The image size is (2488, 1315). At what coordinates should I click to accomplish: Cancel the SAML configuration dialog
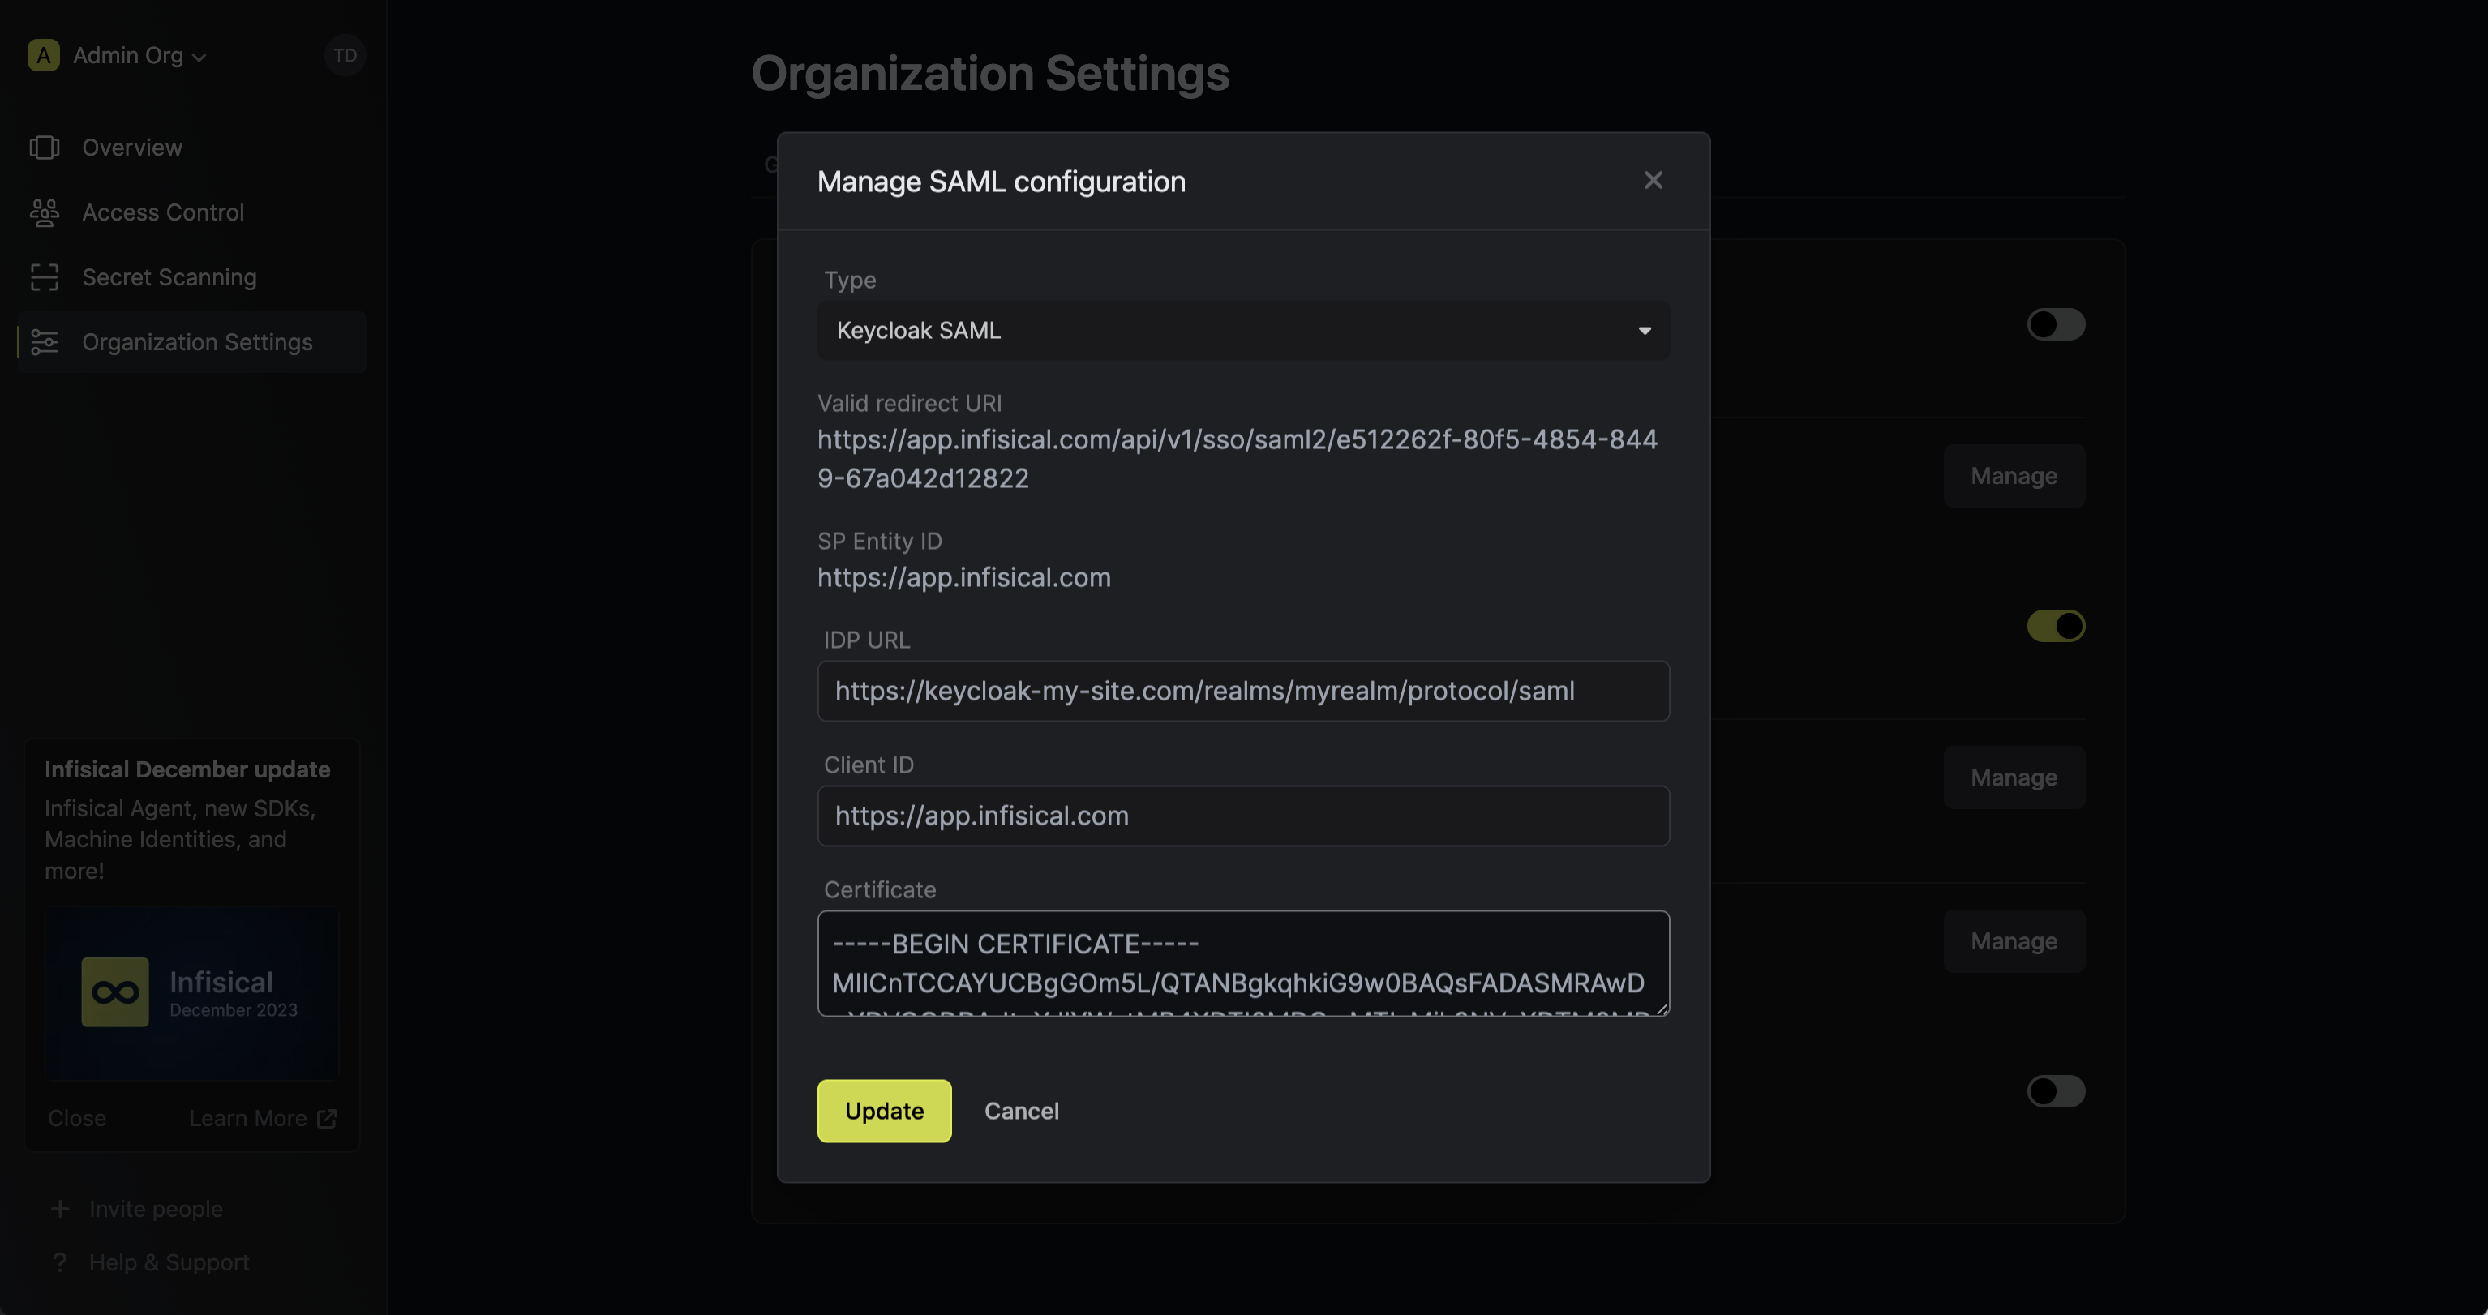pyautogui.click(x=1021, y=1111)
